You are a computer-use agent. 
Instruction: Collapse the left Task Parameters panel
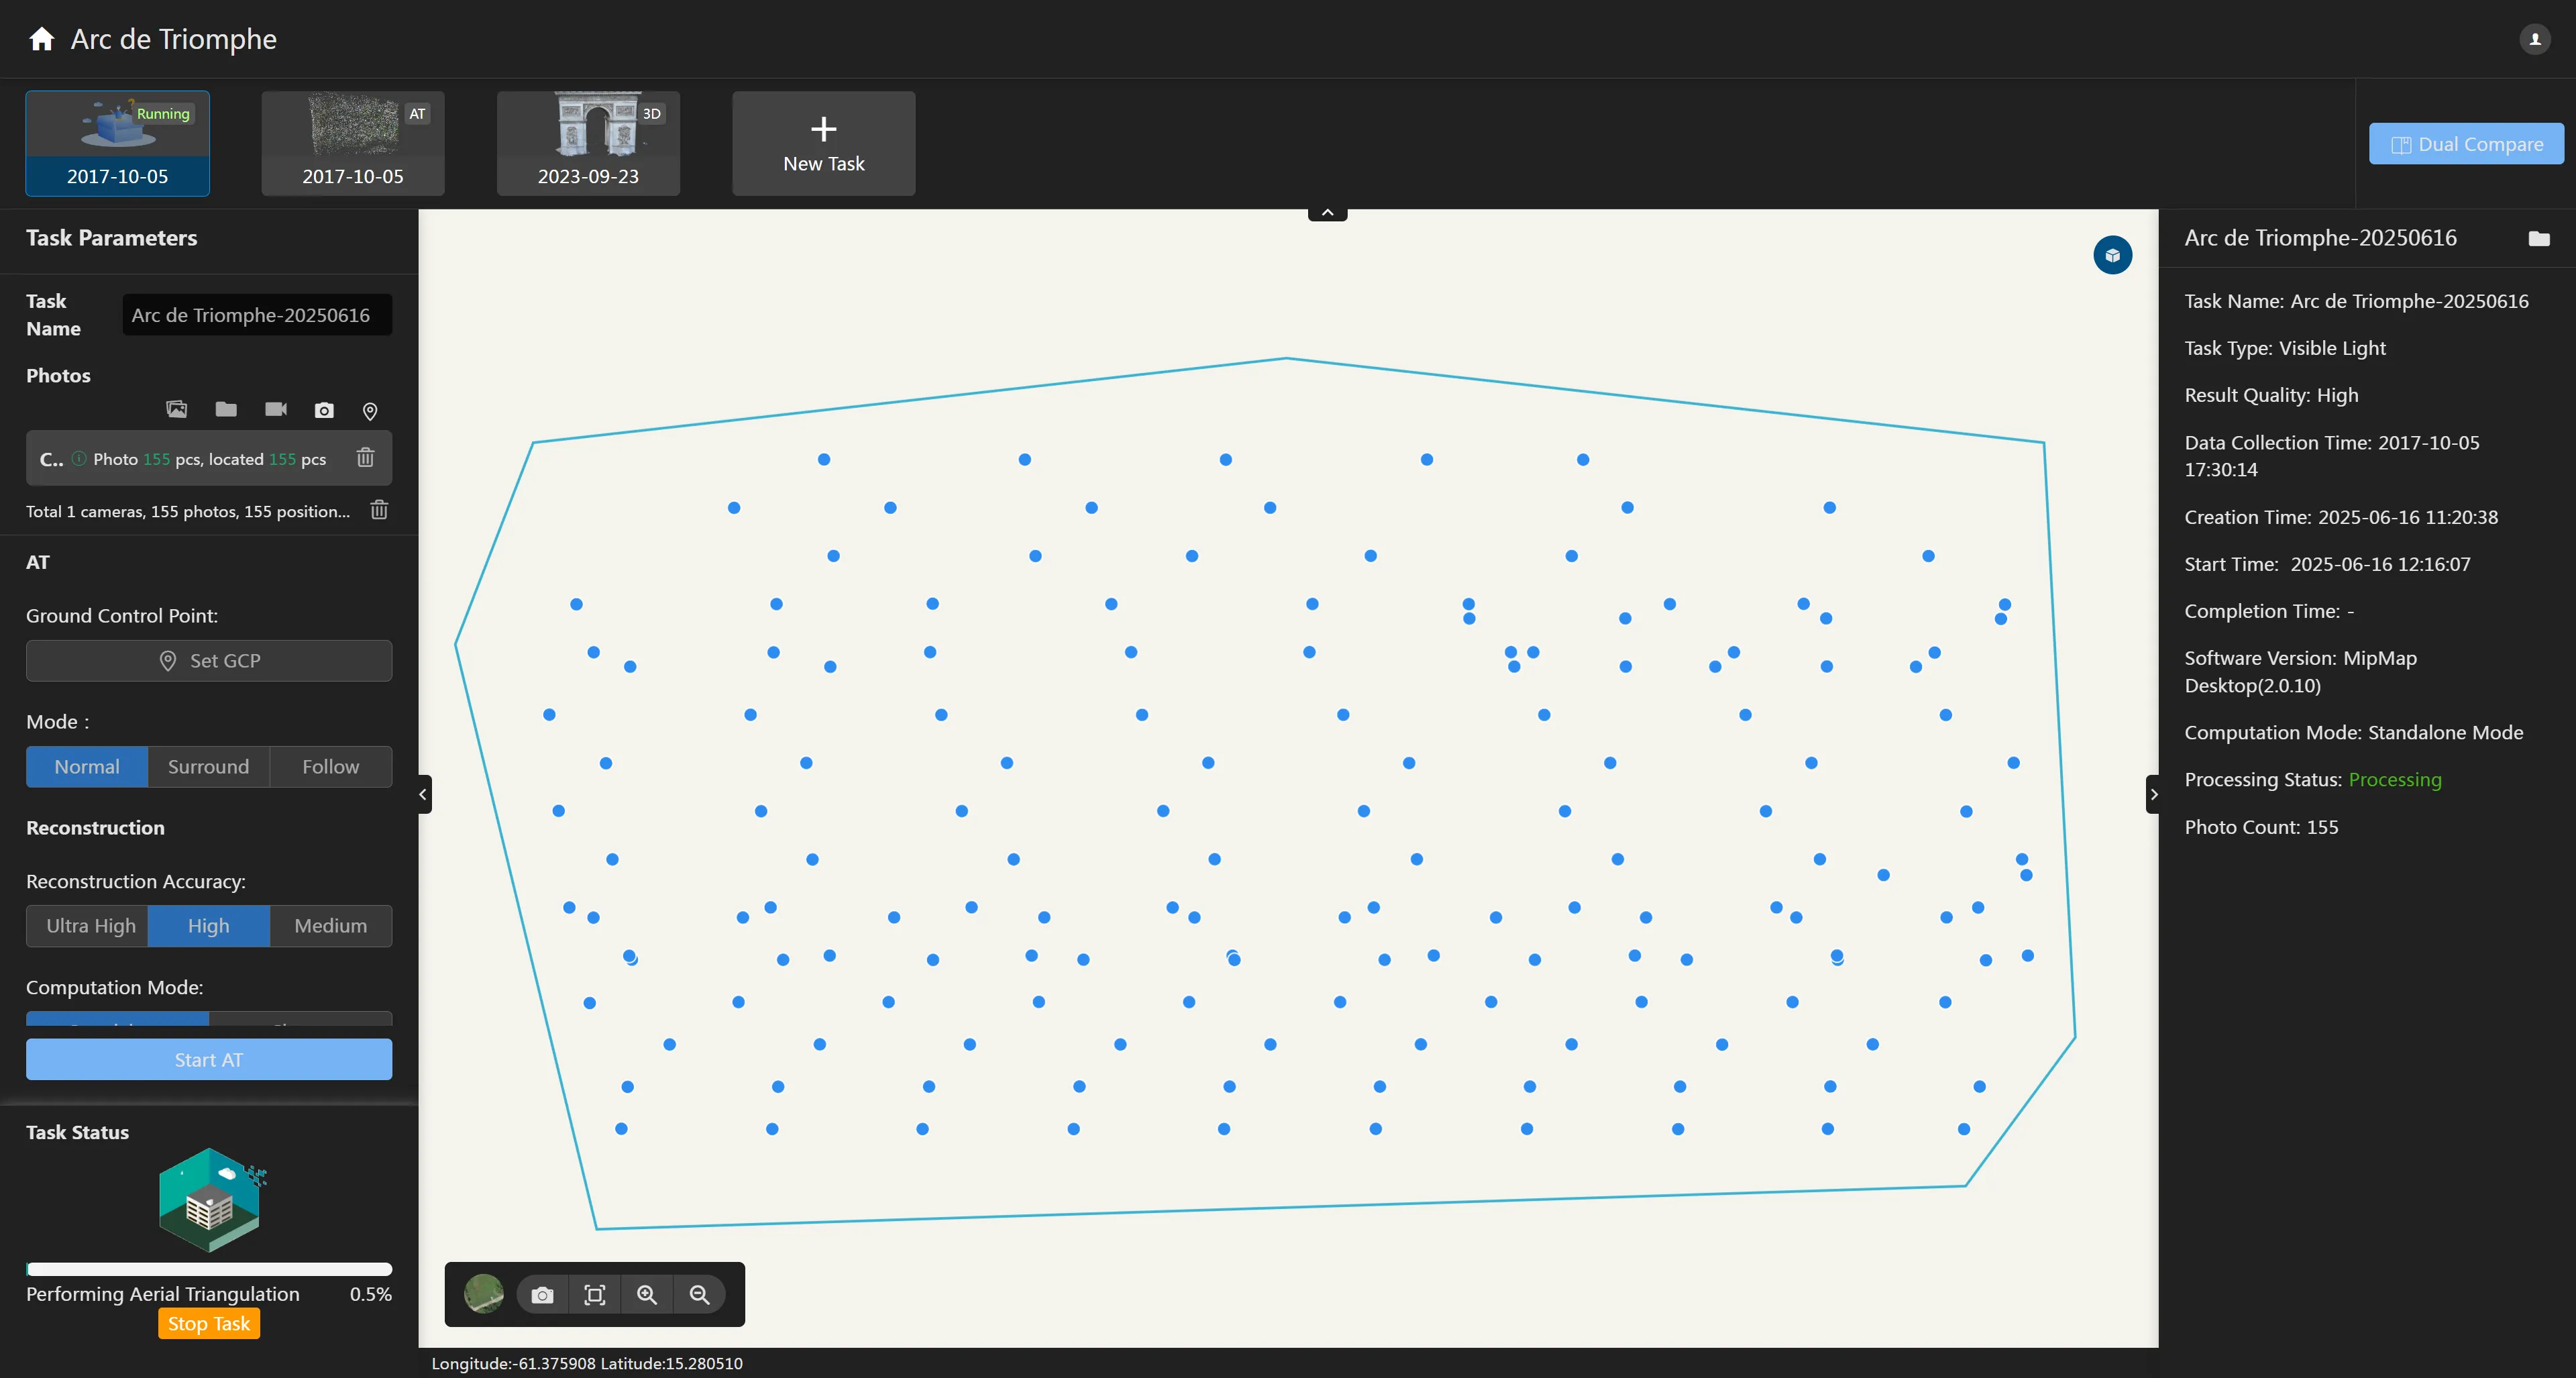point(424,794)
